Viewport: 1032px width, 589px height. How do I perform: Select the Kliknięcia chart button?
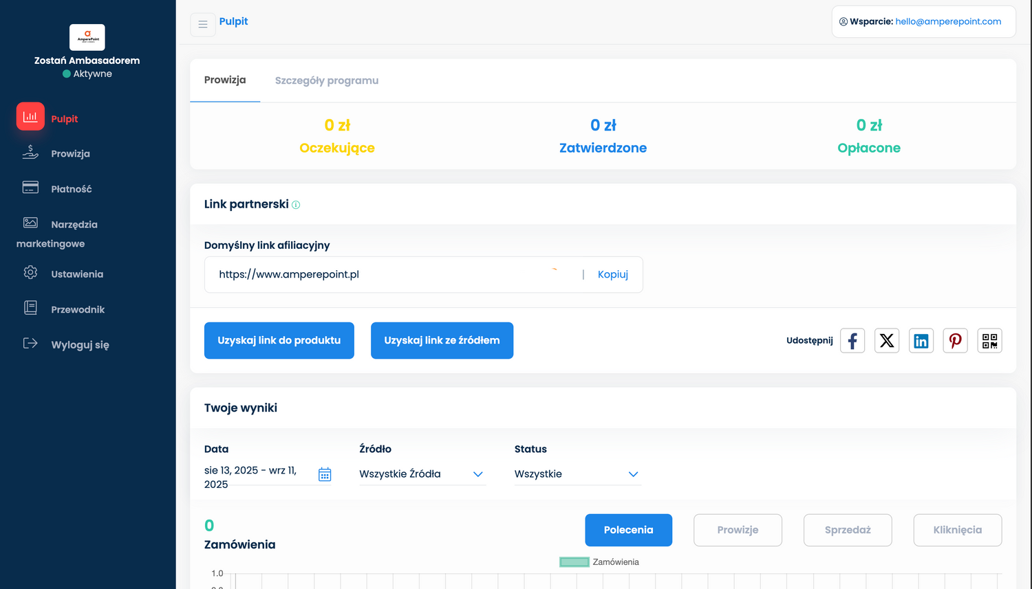pos(958,530)
